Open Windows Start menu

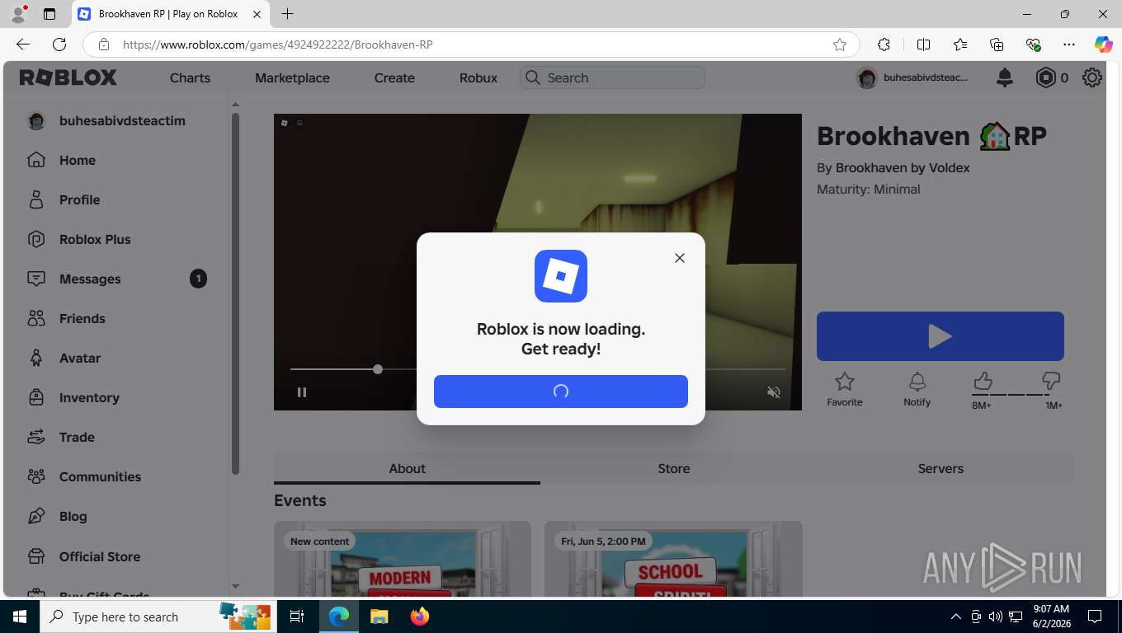point(20,617)
